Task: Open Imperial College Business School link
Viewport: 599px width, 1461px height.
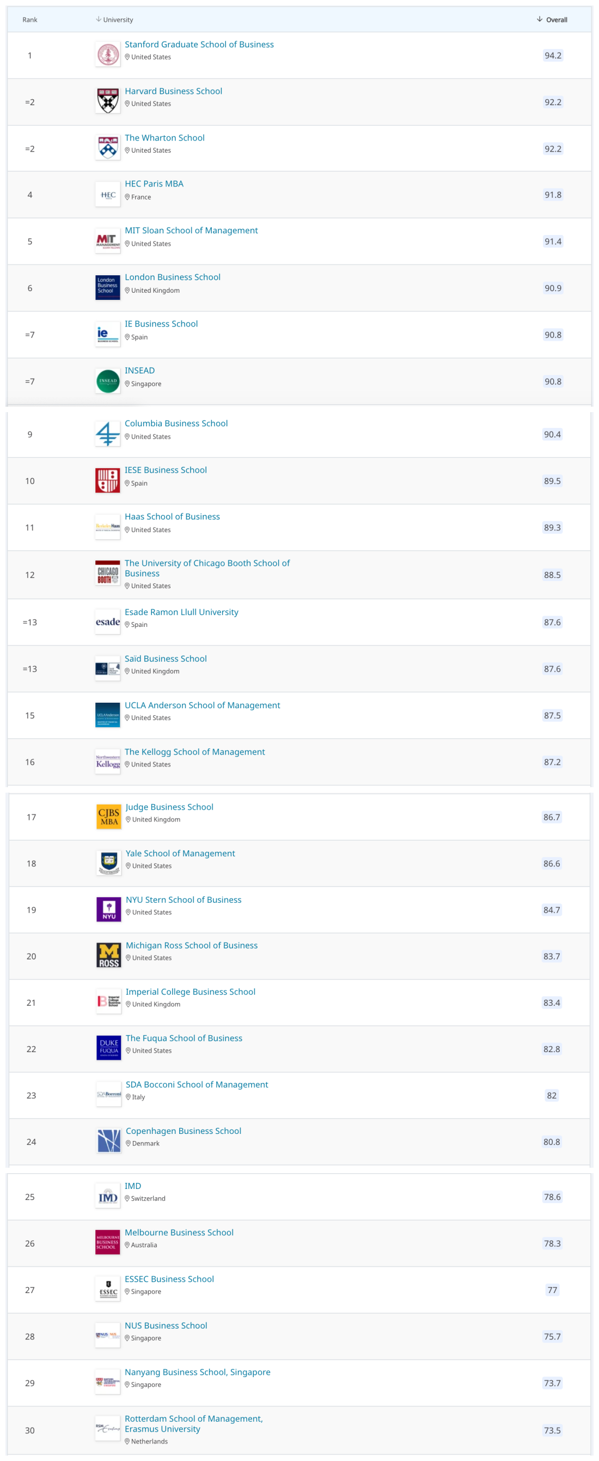Action: pos(191,992)
